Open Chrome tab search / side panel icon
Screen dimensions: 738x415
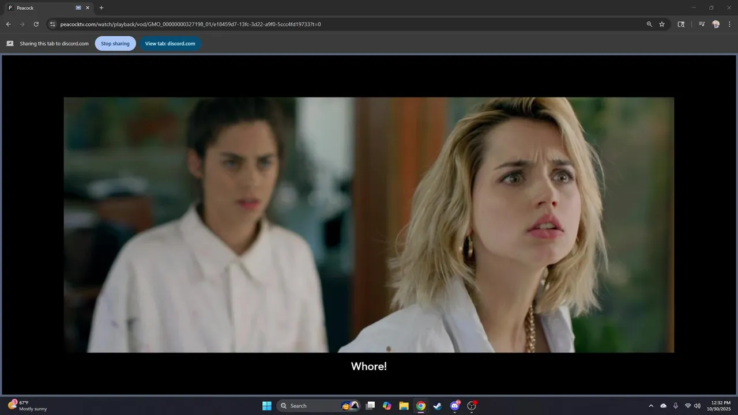pos(681,24)
